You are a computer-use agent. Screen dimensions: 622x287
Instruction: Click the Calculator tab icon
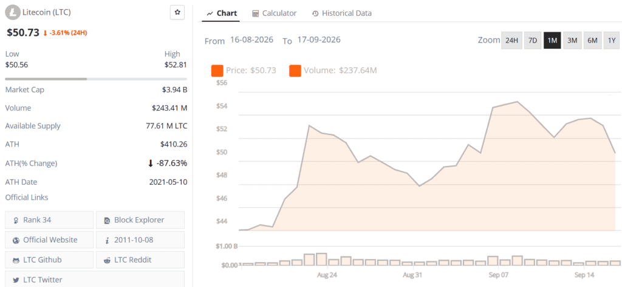(x=256, y=13)
